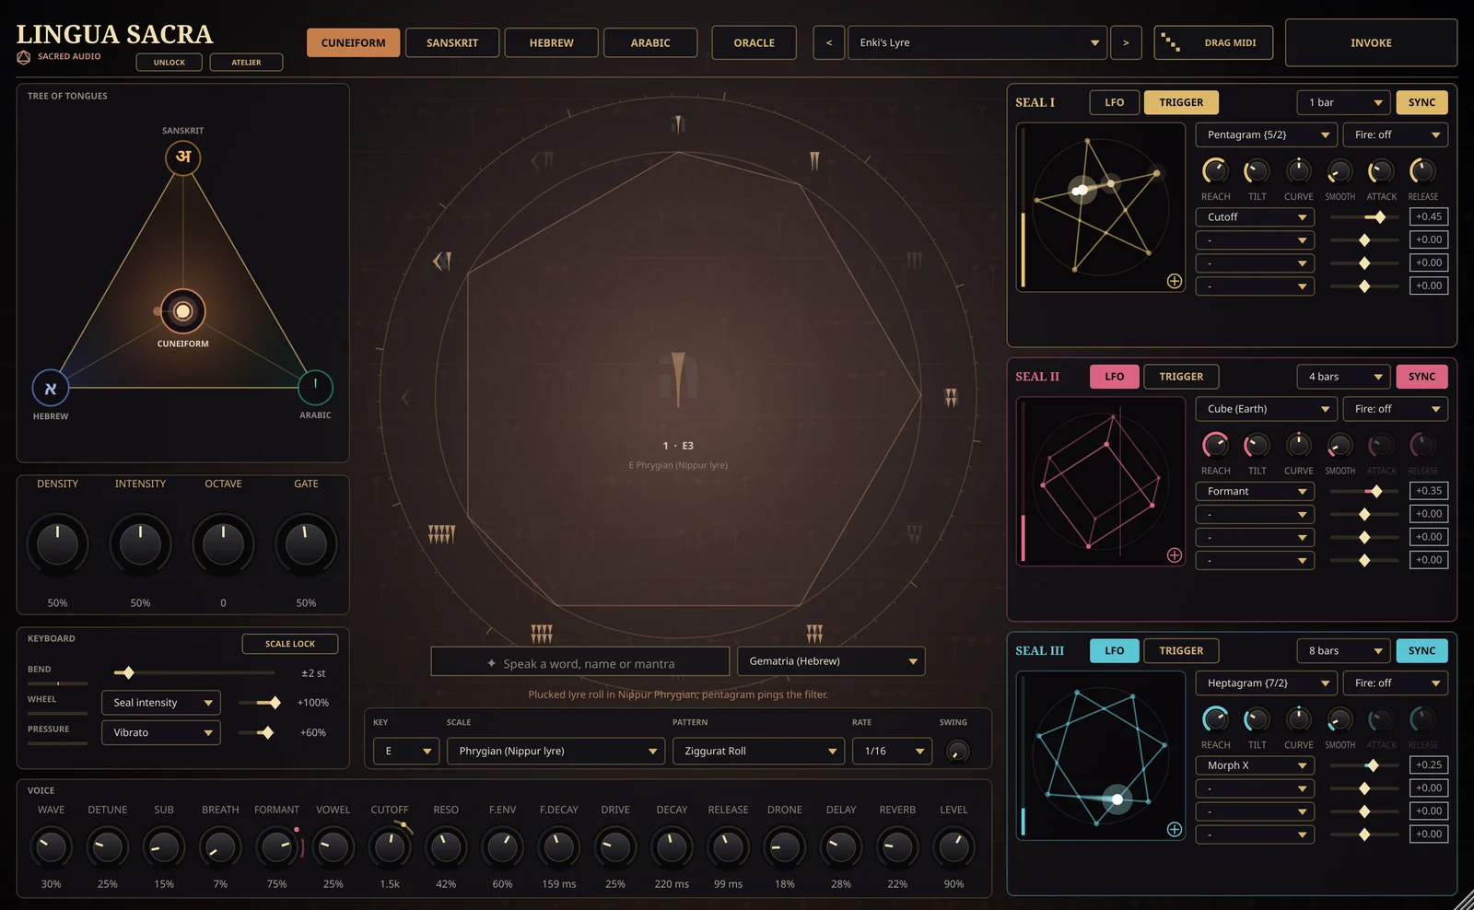The width and height of the screenshot is (1474, 910).
Task: Click the Swing knob
Action: coord(957,751)
